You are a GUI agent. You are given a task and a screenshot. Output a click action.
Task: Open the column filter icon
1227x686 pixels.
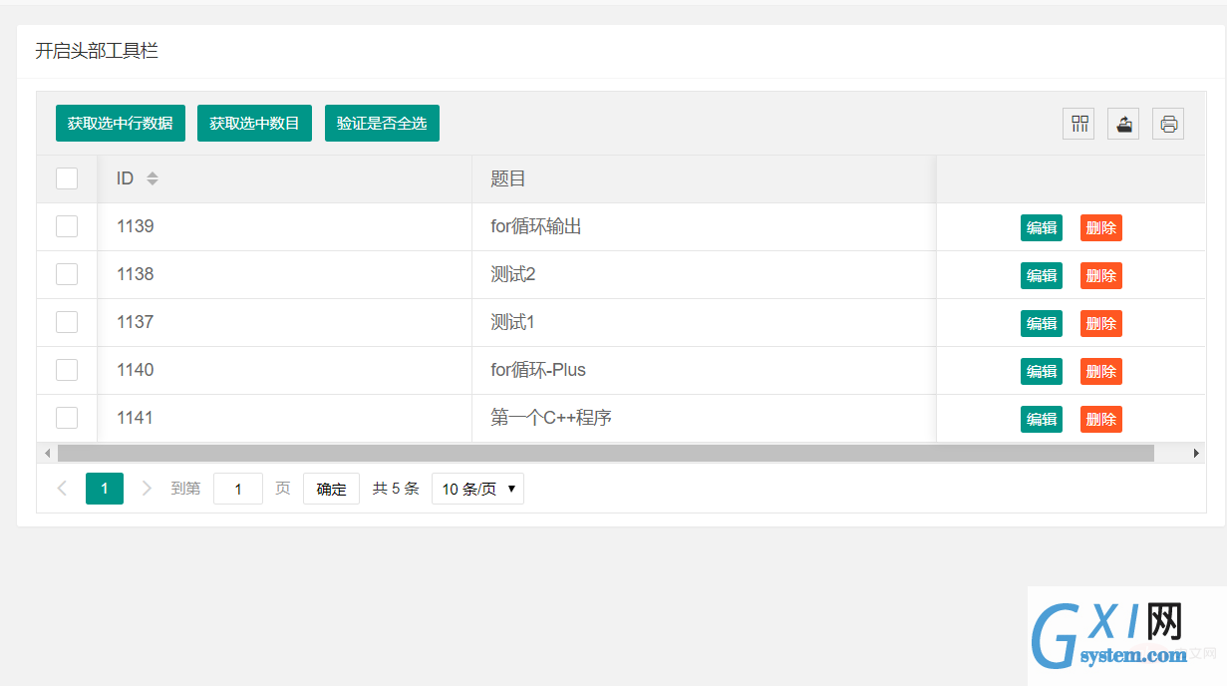pyautogui.click(x=1078, y=124)
